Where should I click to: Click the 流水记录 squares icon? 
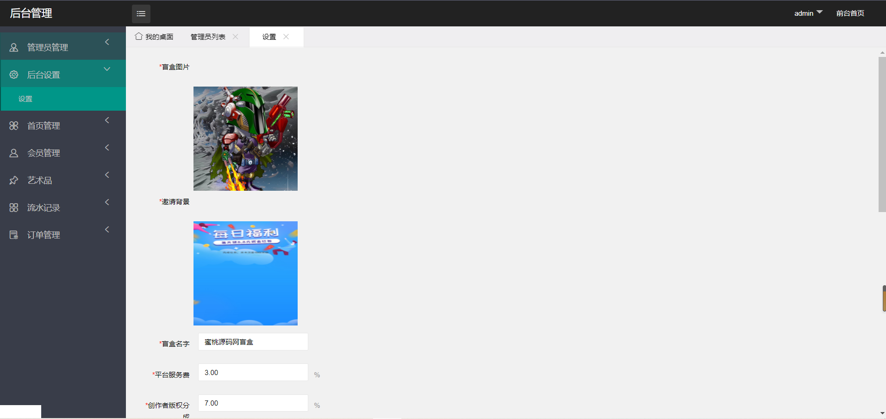[14, 207]
